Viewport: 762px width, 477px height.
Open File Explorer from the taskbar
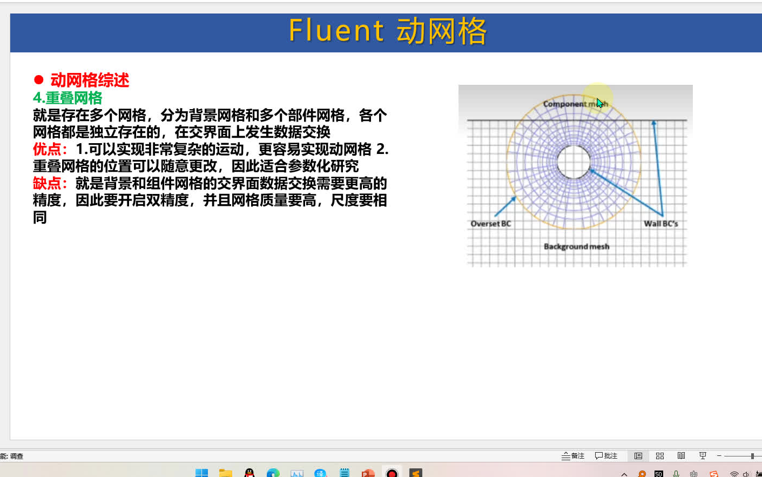(x=226, y=473)
